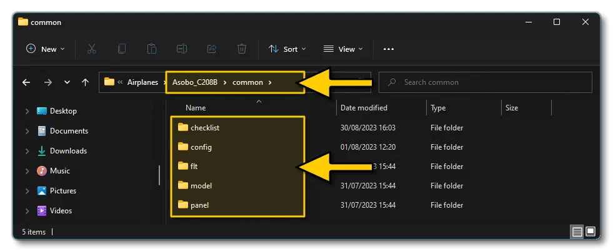Image resolution: width=613 pixels, height=252 pixels.
Task: Expand Videos in navigation pane
Action: click(27, 211)
